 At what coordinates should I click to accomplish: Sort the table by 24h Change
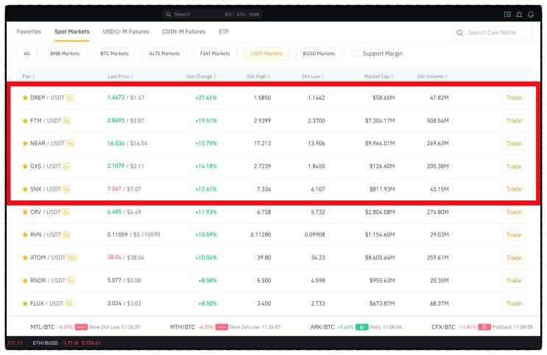(201, 77)
